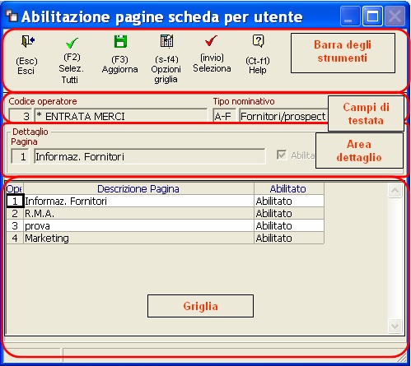The height and width of the screenshot is (366, 411).
Task: Select grid row R.M.A.
Action: (x=165, y=213)
